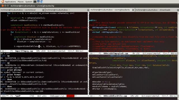
Task: Click 'Git:experimental' in ImportFFmpeg.cpp mode line
Action: [x=56, y=51]
